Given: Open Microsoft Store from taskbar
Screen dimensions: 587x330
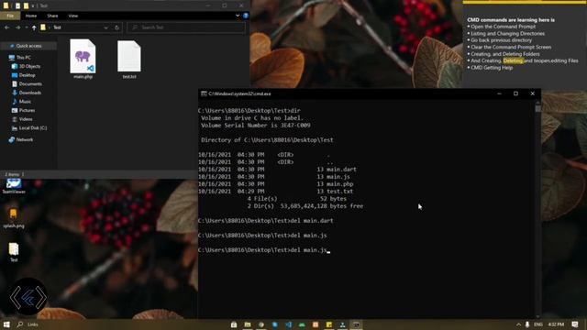Looking at the screenshot, I should click(x=234, y=324).
